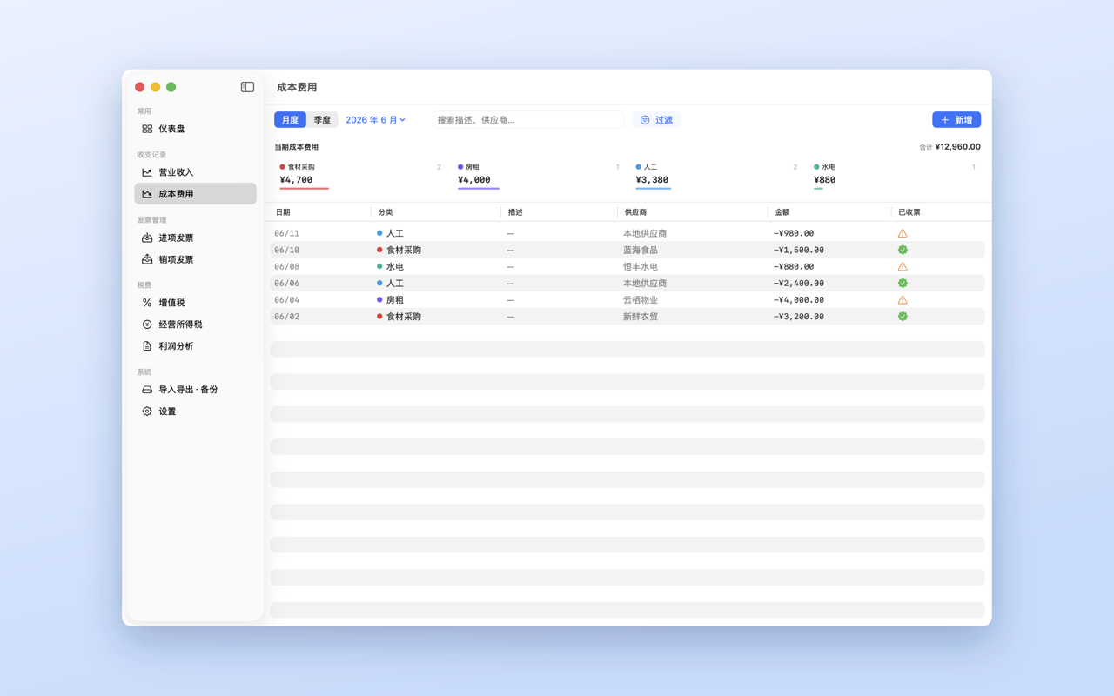Toggle the sidebar visibility icon

(247, 87)
